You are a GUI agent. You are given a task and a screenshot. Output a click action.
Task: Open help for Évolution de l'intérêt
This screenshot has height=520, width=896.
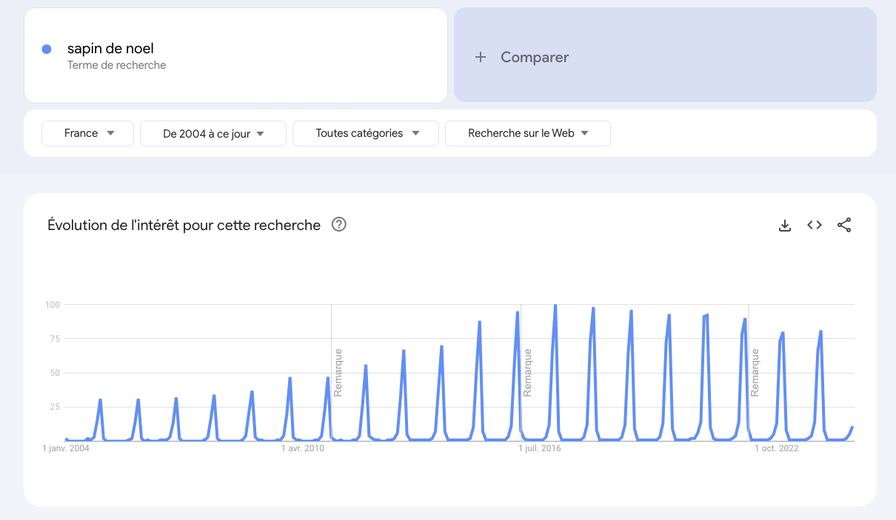(x=339, y=225)
